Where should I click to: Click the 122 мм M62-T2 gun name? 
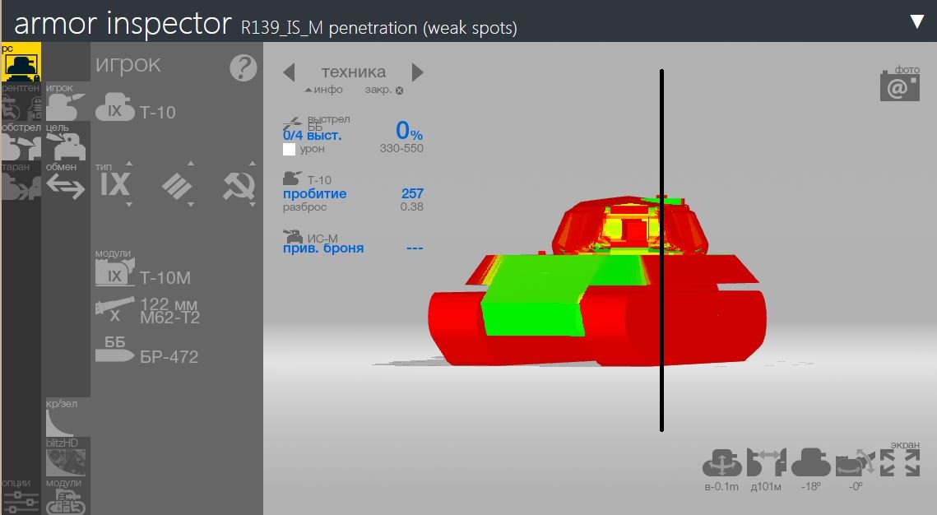(x=169, y=311)
